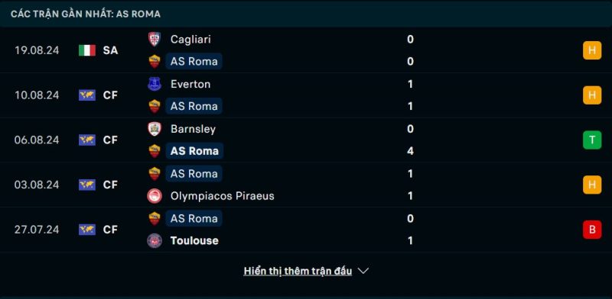Click the H badge for the Cagliari match
This screenshot has height=299, width=612.
592,50
